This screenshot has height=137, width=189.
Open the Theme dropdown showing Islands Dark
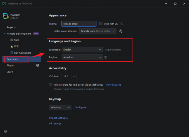(79, 24)
